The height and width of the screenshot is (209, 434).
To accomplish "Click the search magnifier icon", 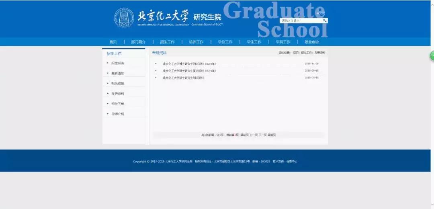I will (324, 20).
